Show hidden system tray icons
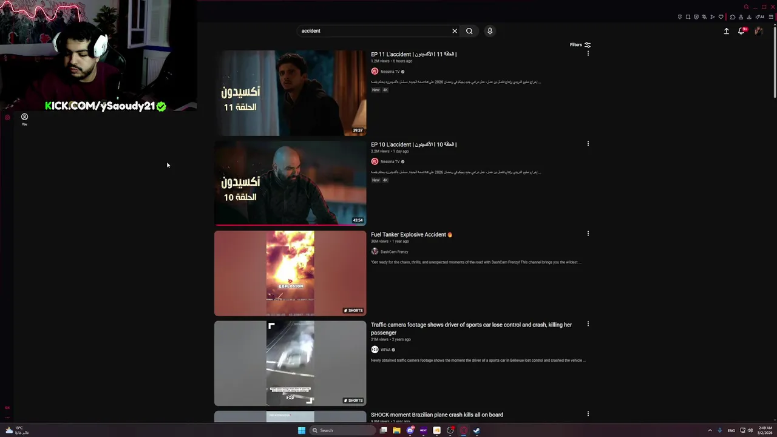 click(710, 430)
